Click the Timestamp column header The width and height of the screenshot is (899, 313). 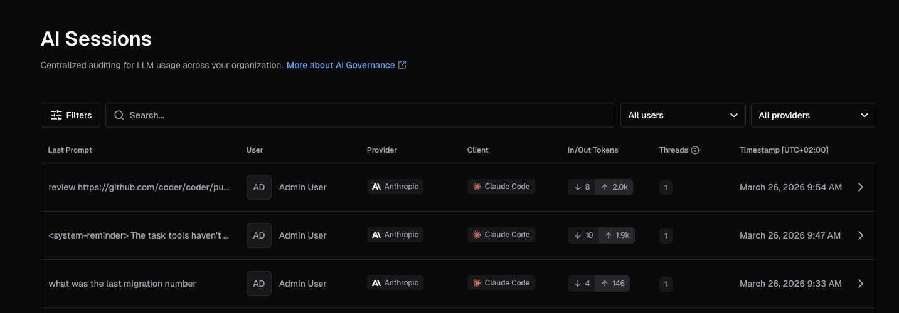pyautogui.click(x=784, y=150)
